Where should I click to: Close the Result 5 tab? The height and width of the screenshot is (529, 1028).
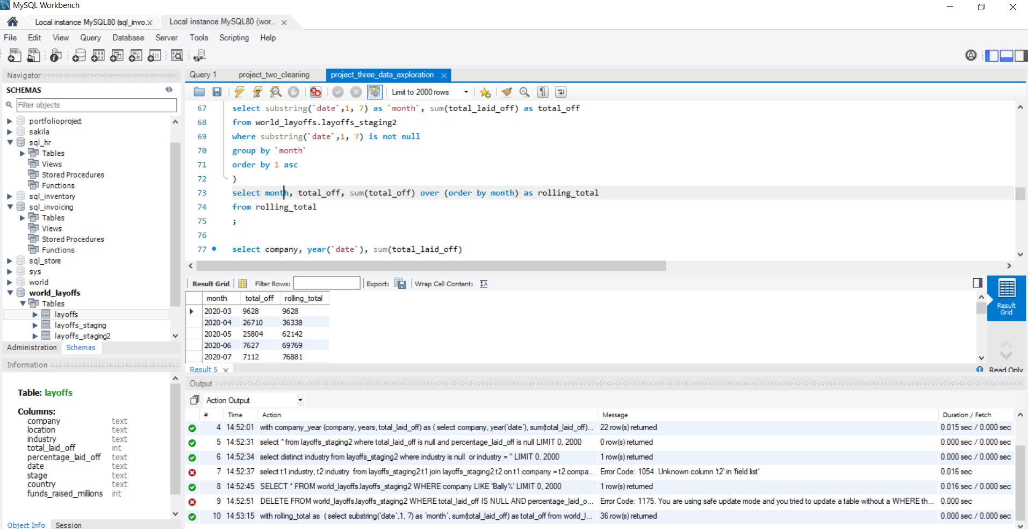tap(226, 370)
